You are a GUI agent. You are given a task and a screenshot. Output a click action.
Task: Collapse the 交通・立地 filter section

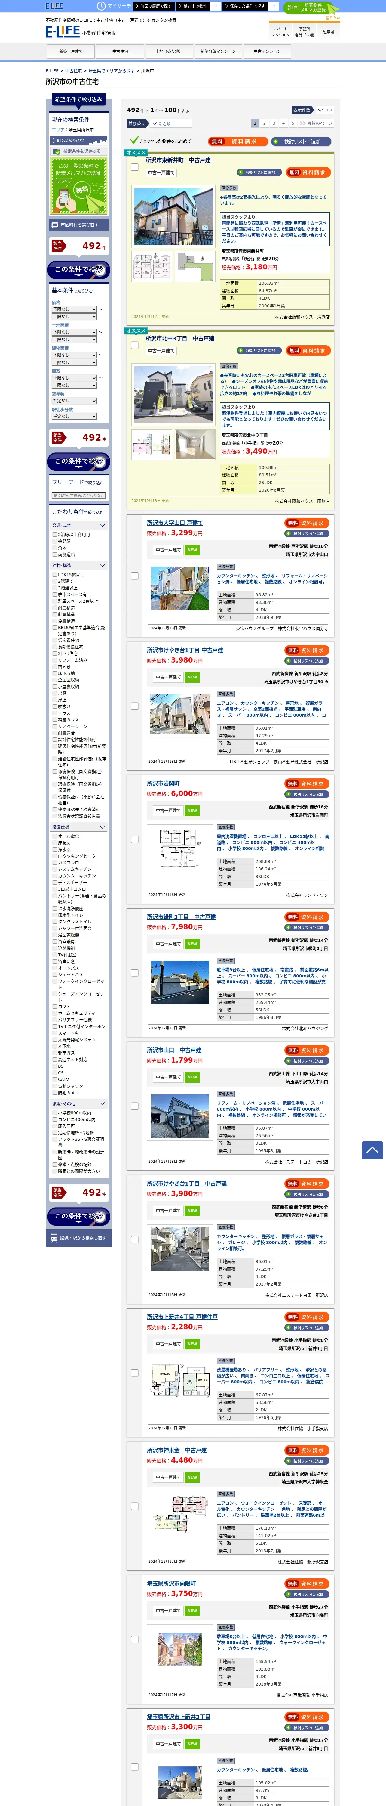(78, 525)
